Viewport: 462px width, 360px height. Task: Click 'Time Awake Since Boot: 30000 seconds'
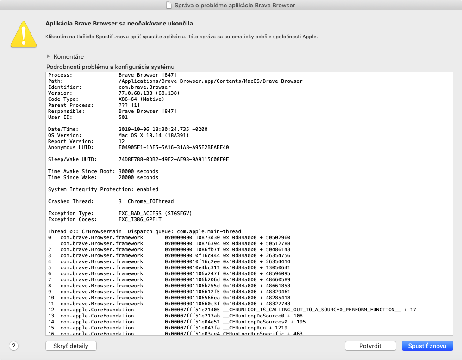103,172
